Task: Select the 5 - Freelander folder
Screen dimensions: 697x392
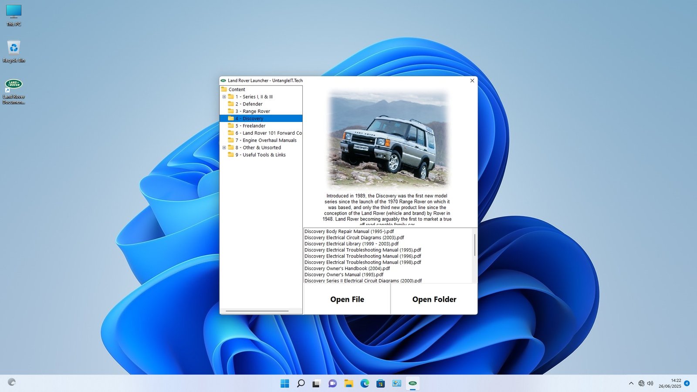Action: tap(250, 126)
